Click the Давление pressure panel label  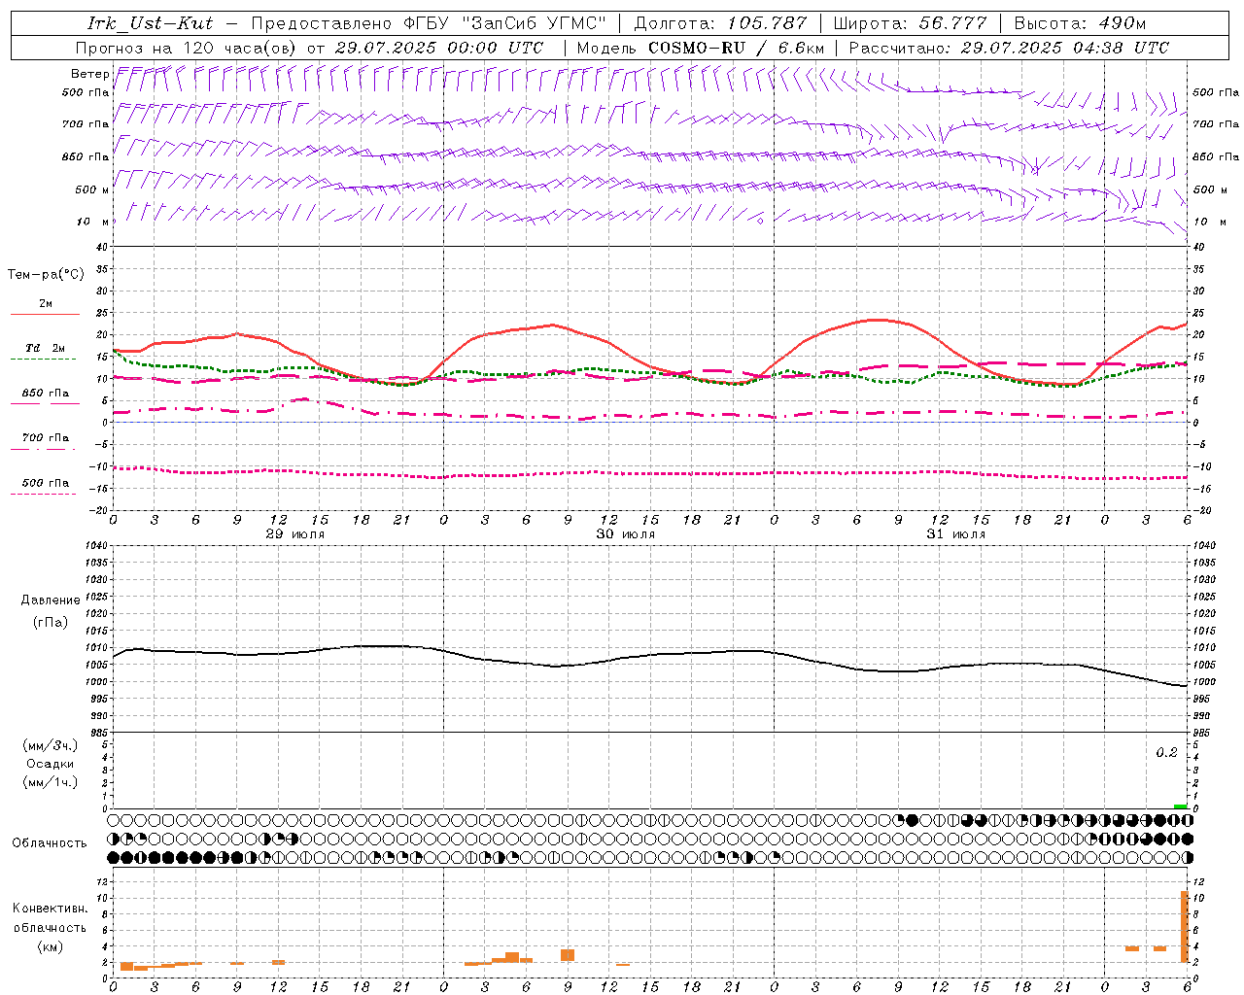pos(51,600)
